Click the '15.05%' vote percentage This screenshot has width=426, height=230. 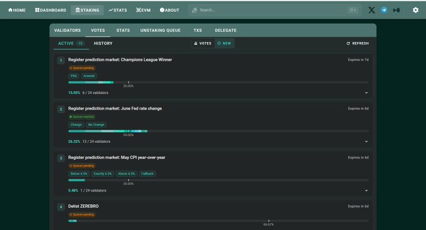click(74, 93)
